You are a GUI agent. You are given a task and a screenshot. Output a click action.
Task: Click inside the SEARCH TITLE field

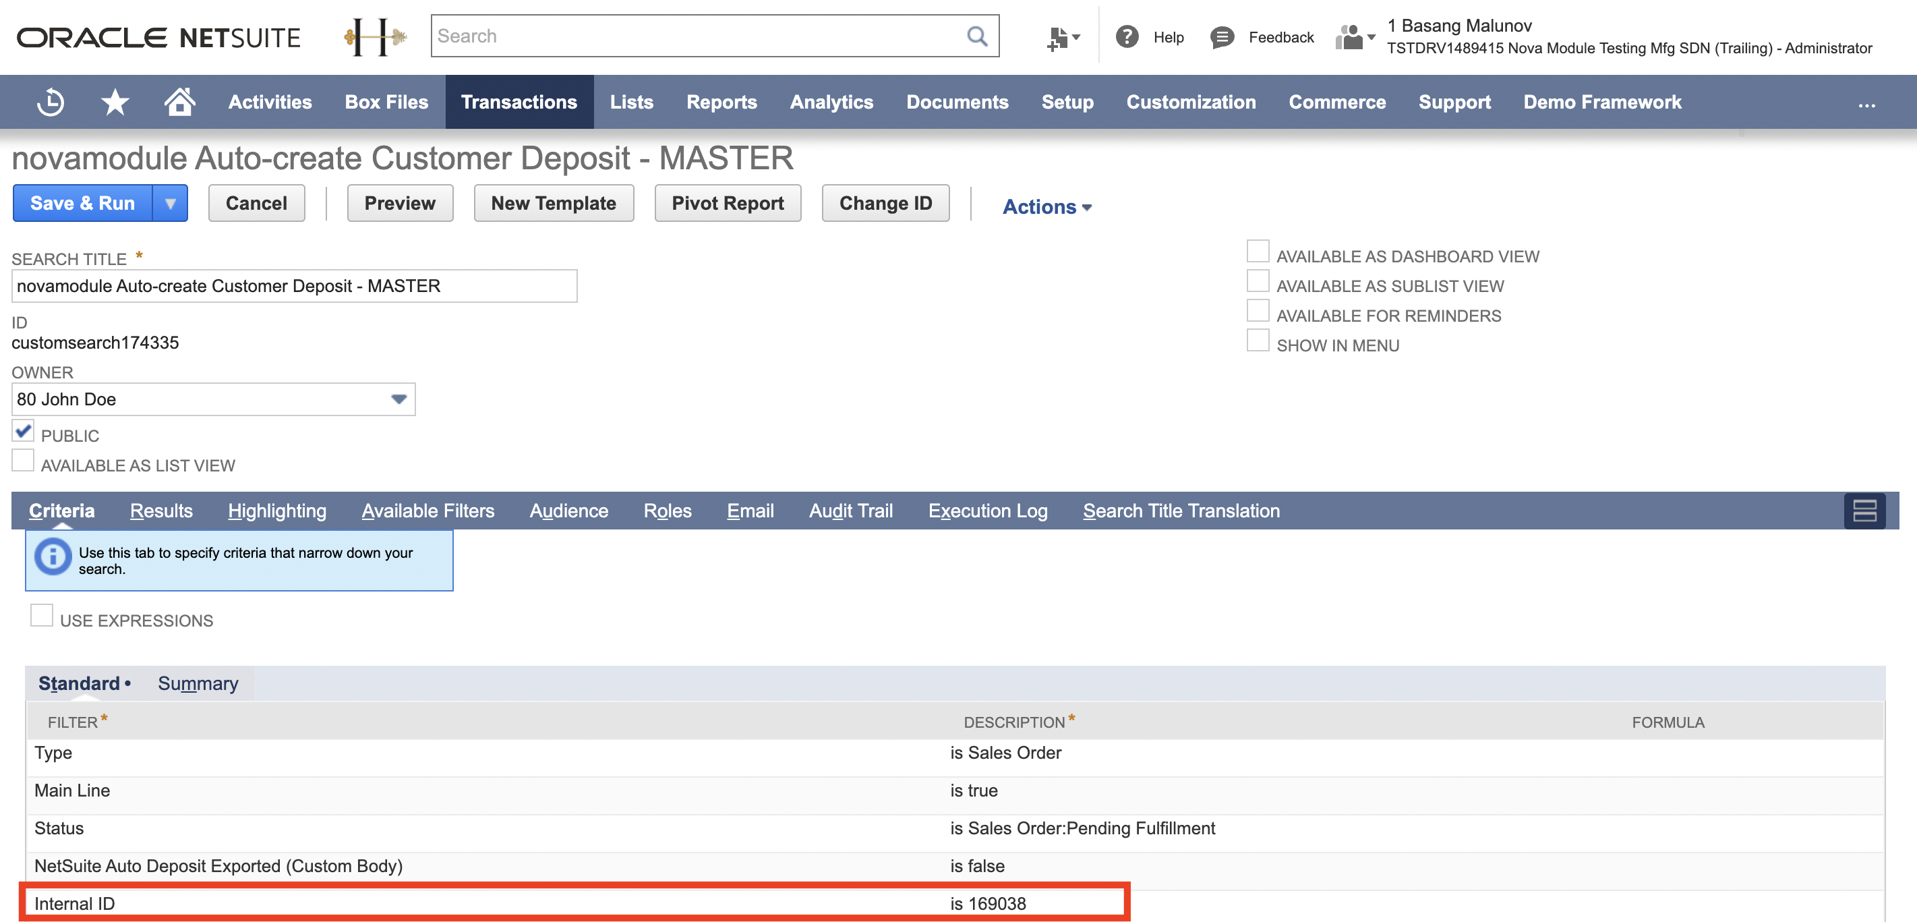click(295, 286)
